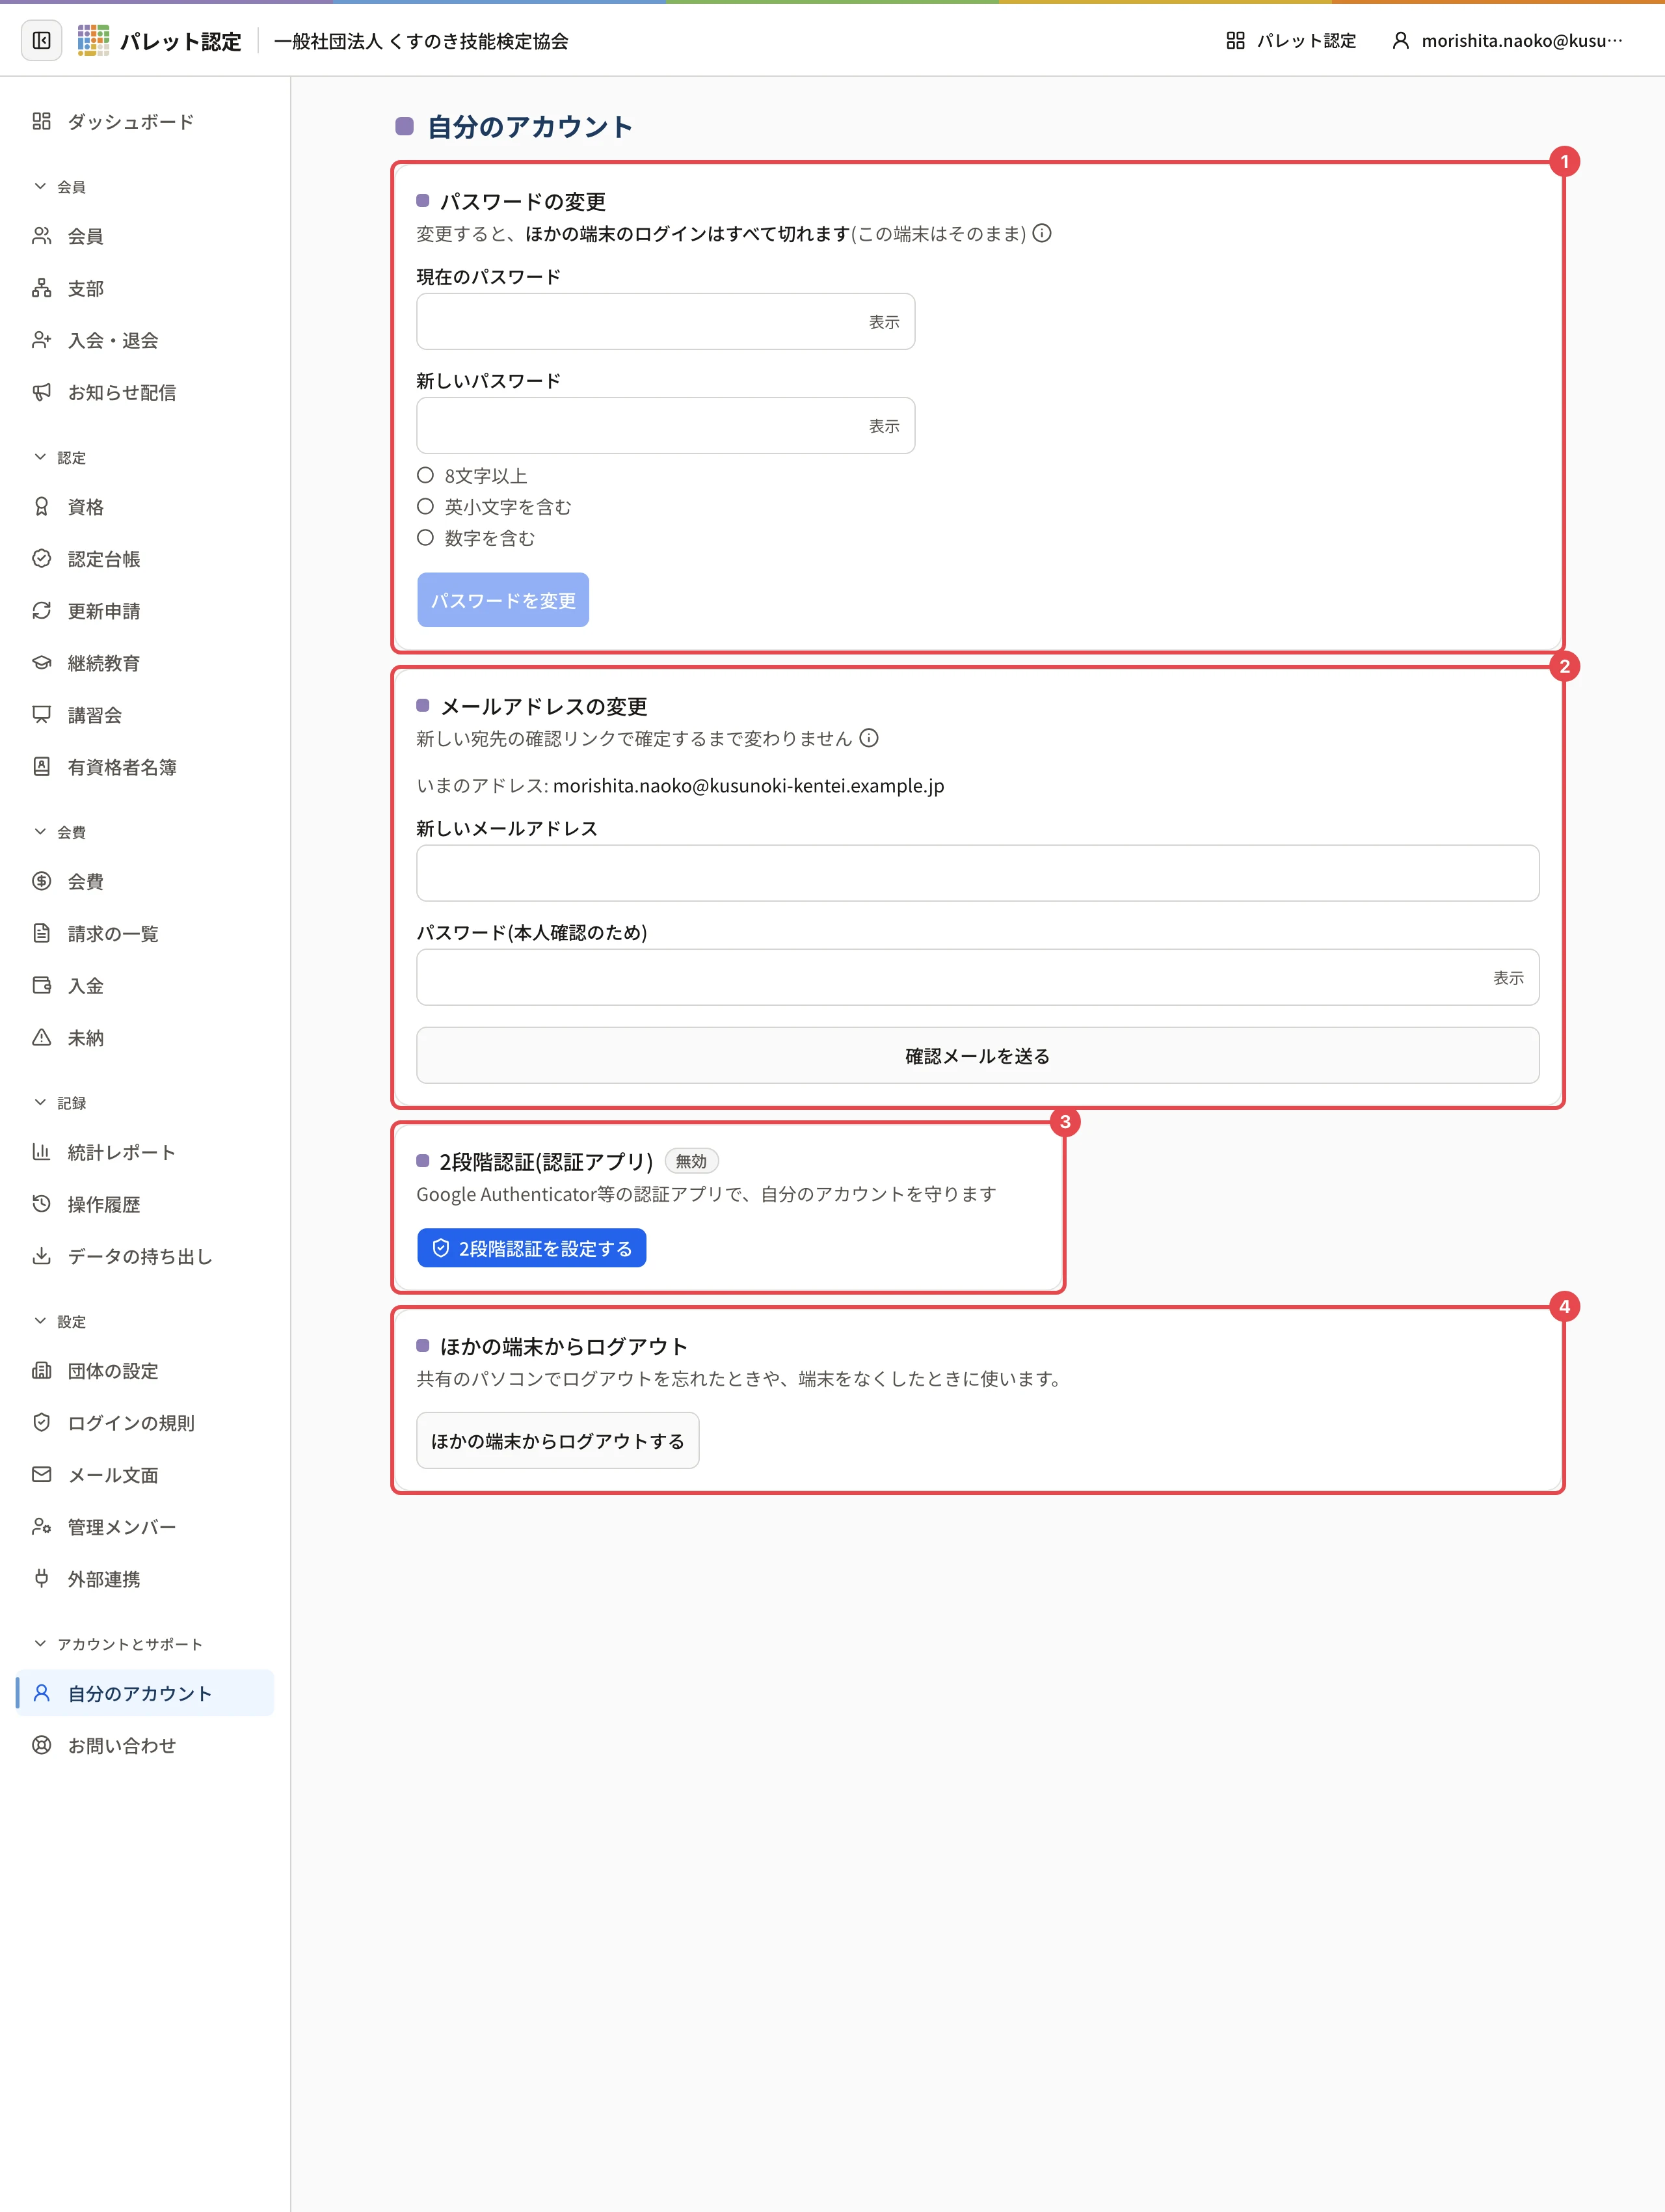Click ほかの端末からログアウトする button
The image size is (1665, 2212).
[557, 1441]
